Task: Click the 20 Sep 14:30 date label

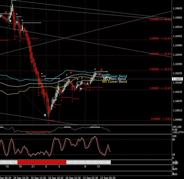Action: (38, 178)
